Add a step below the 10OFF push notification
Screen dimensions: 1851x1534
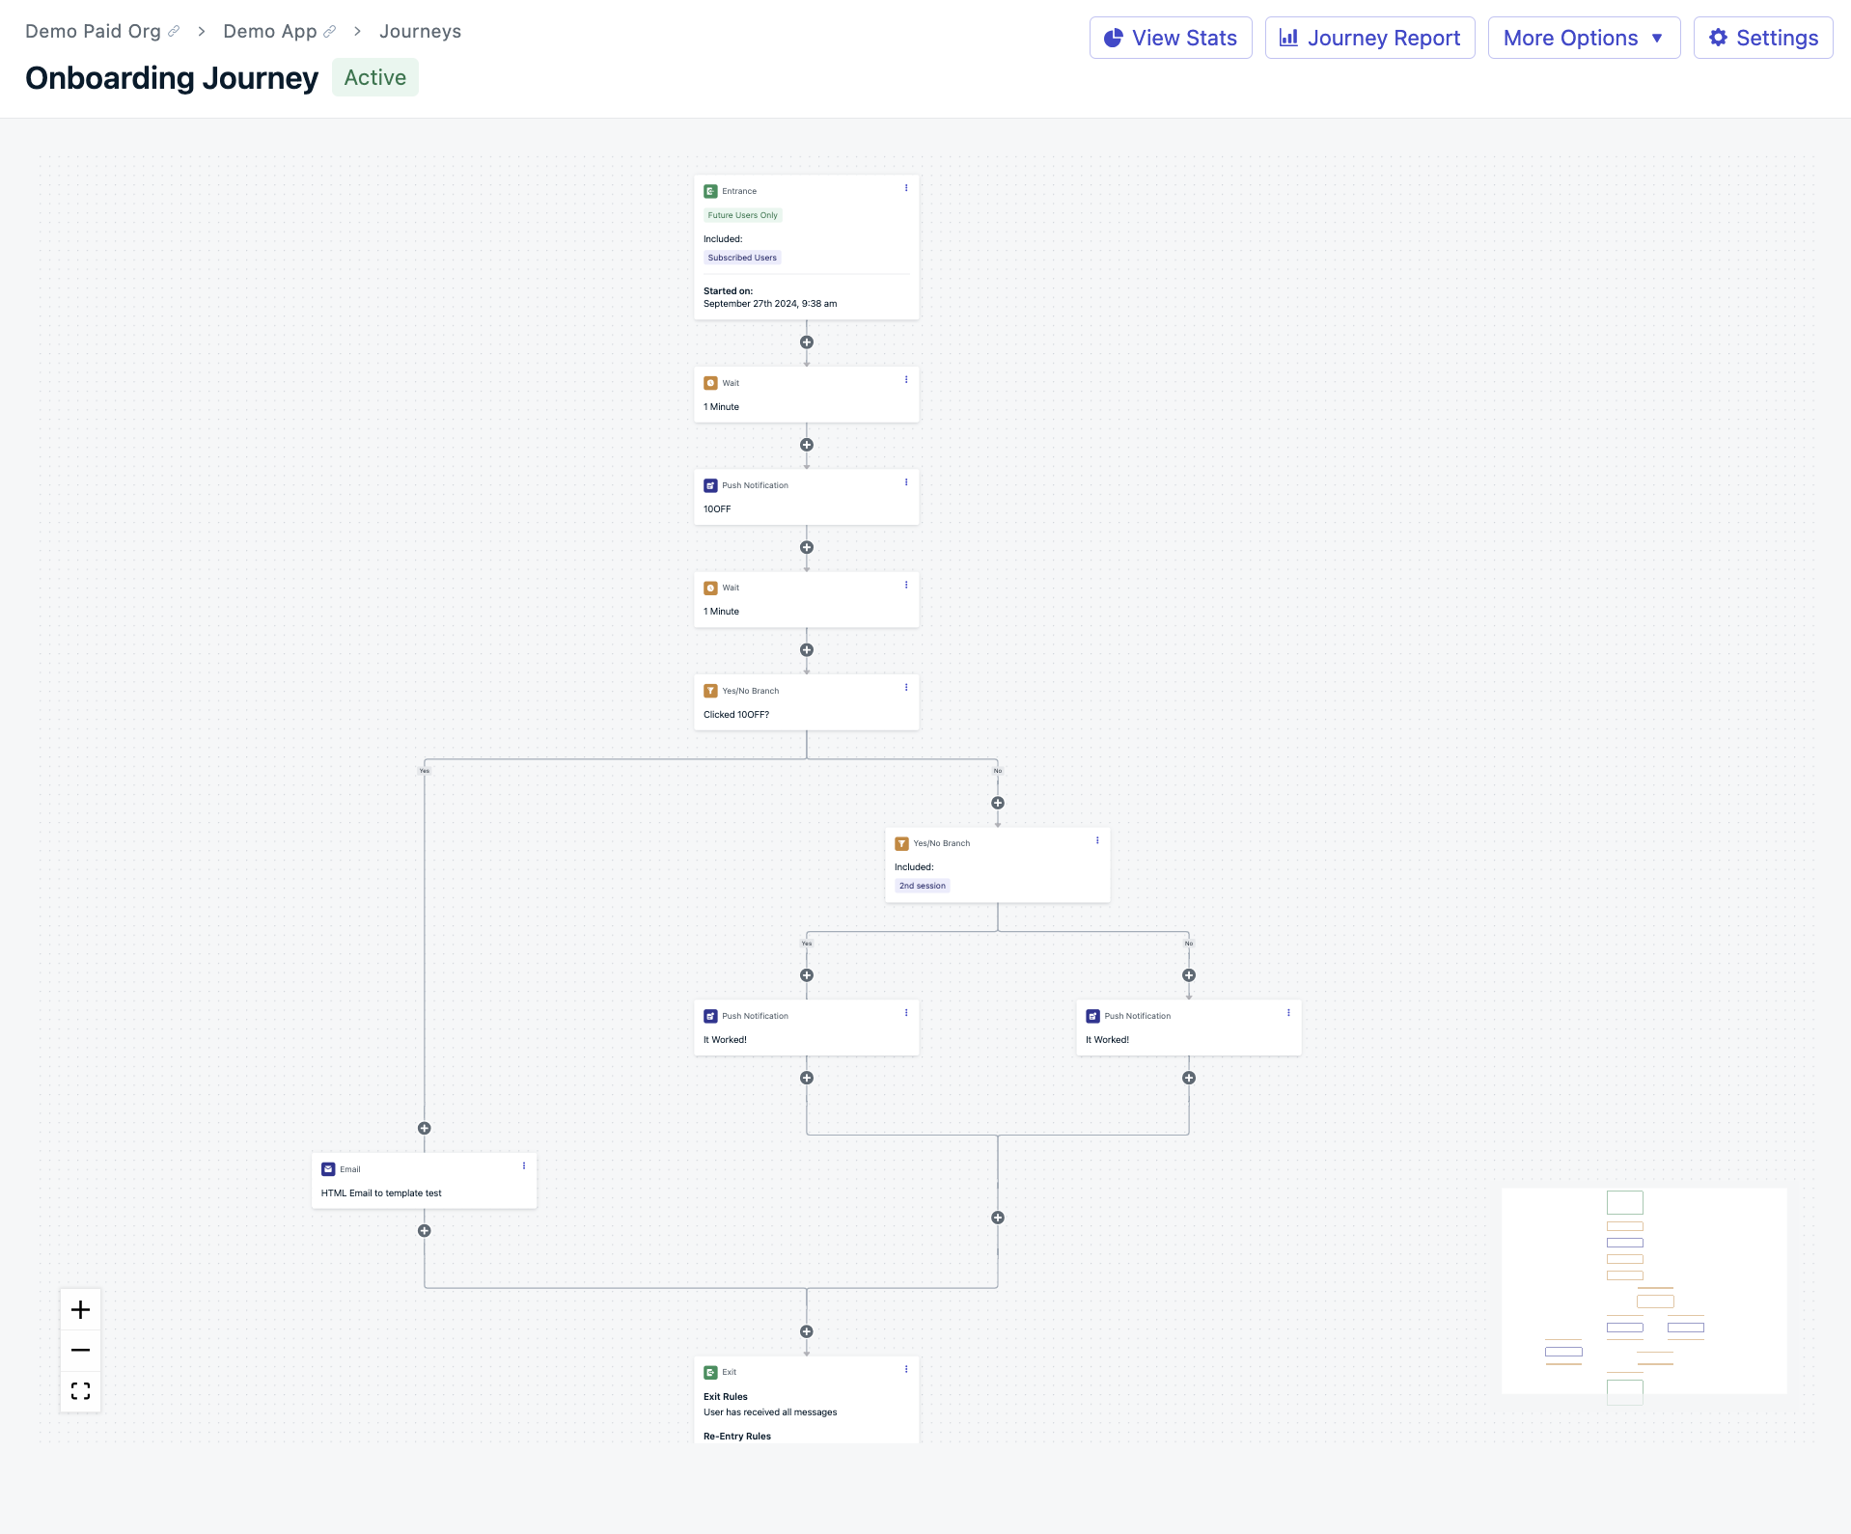807,548
